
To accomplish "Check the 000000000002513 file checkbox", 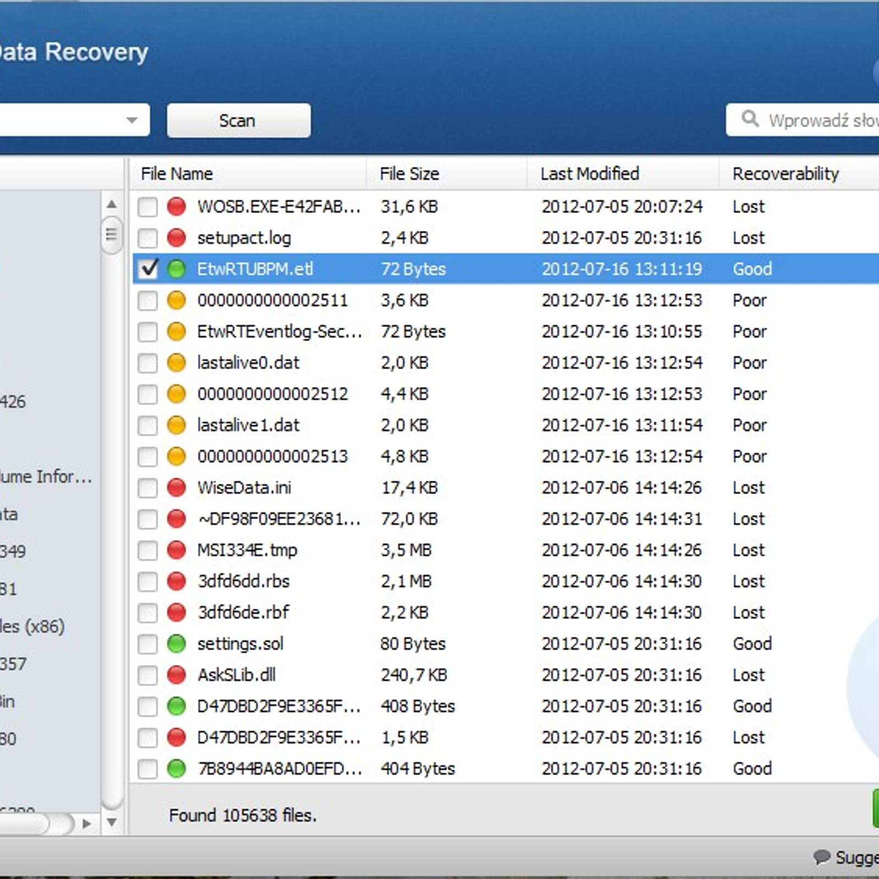I will click(147, 457).
